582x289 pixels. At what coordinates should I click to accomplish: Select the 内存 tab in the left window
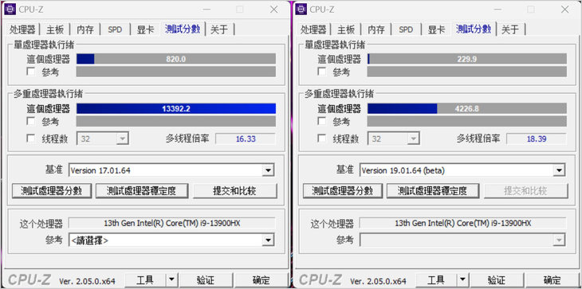click(x=85, y=29)
